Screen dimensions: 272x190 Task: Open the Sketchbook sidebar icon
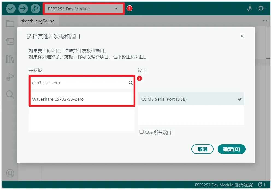tap(10, 24)
